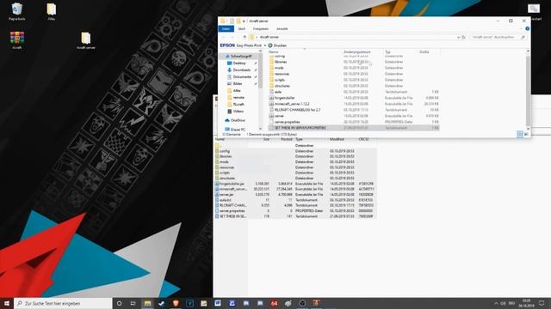This screenshot has width=551, height=309.
Task: Switch Explorer to details view icon
Action: click(520, 135)
